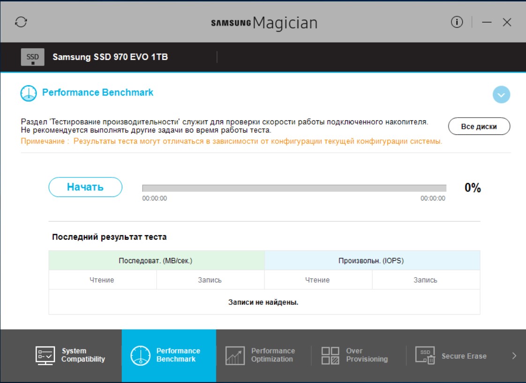
Task: Select the SSD drive icon
Action: (x=32, y=57)
